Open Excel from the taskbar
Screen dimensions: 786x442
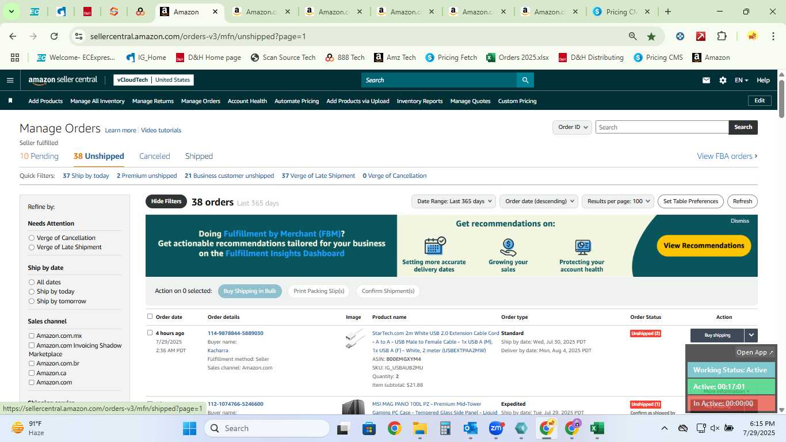pos(597,428)
